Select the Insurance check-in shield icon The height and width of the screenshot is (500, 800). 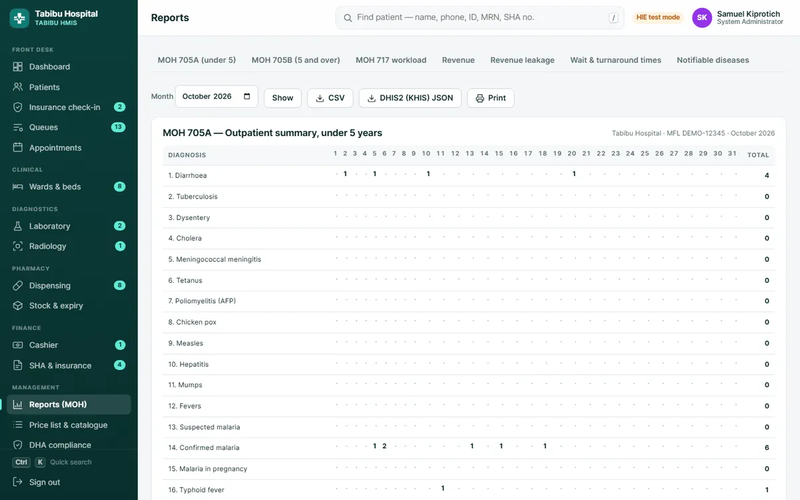(x=18, y=107)
